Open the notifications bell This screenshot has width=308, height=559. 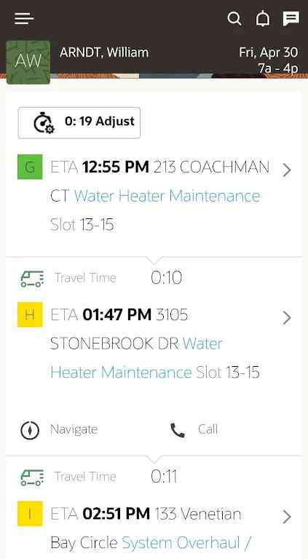click(x=263, y=19)
